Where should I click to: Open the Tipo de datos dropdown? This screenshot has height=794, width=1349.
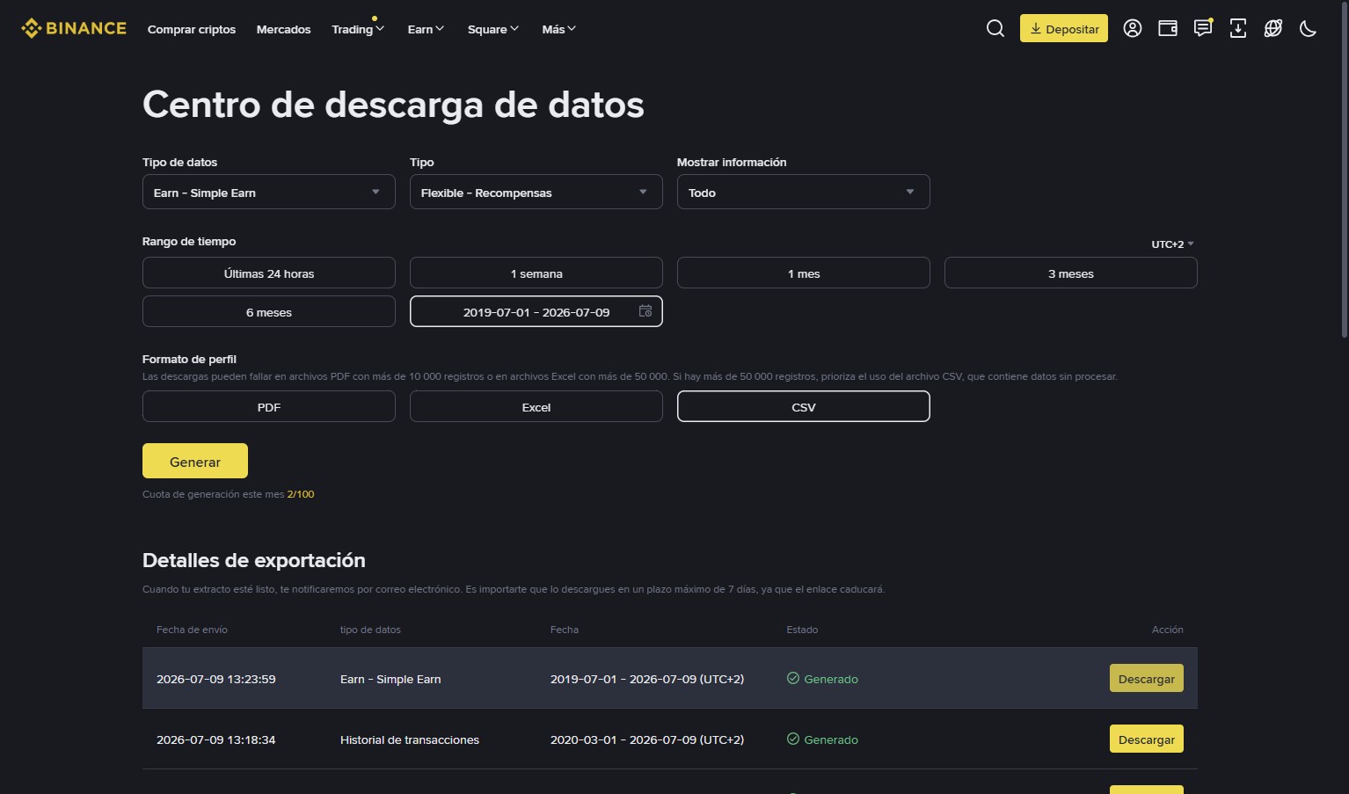click(269, 193)
